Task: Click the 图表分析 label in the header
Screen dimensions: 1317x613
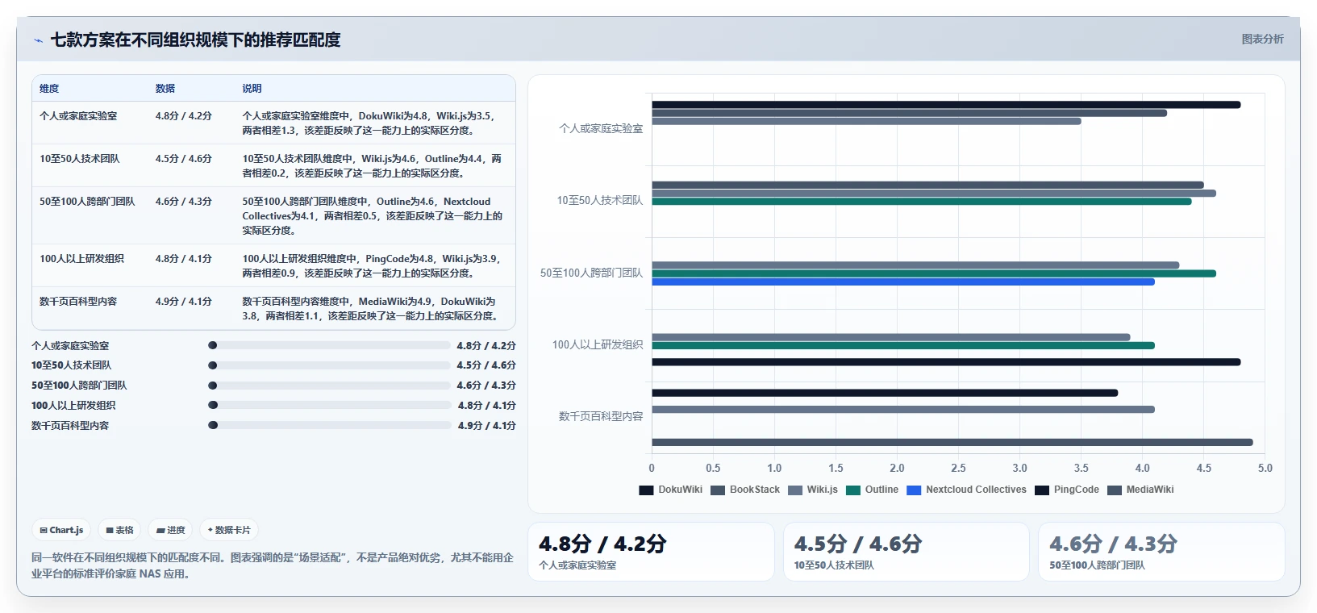Action: point(1262,39)
